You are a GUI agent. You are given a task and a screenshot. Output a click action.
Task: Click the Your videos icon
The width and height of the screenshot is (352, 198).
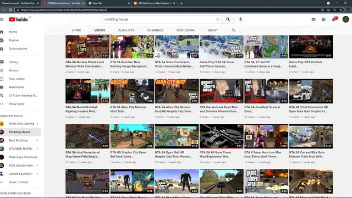click(2, 79)
